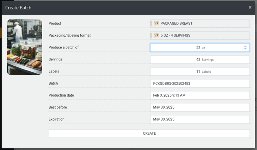Change the Expiration date field
The width and height of the screenshot is (257, 150).
click(x=200, y=119)
